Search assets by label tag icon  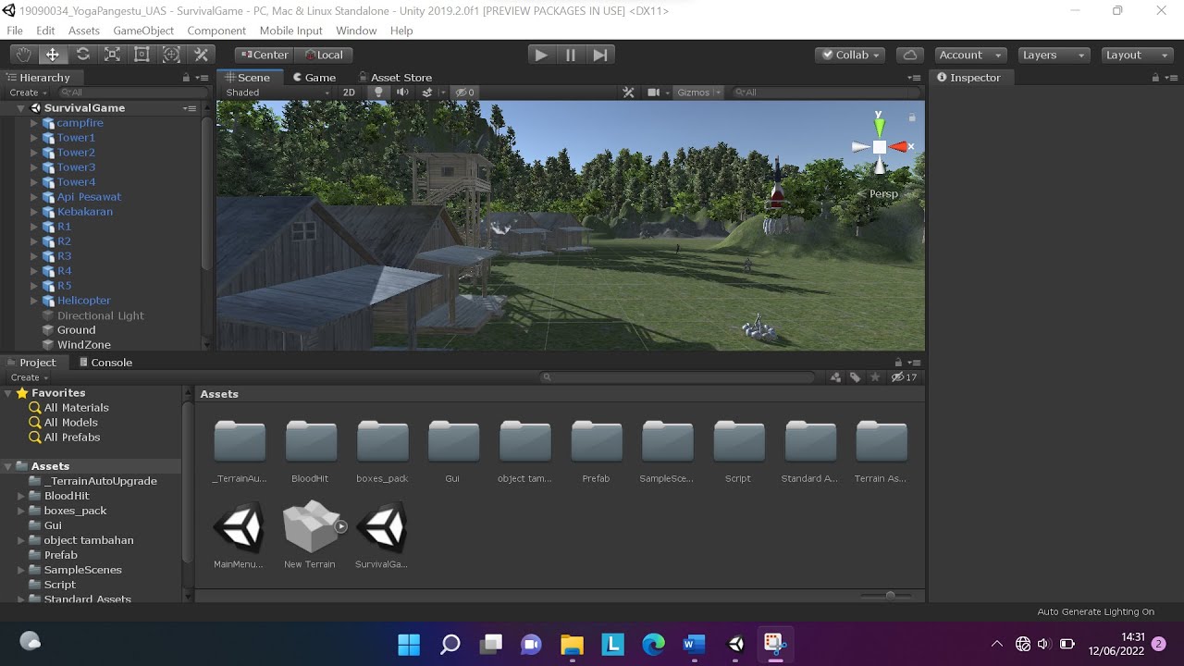[x=855, y=377]
